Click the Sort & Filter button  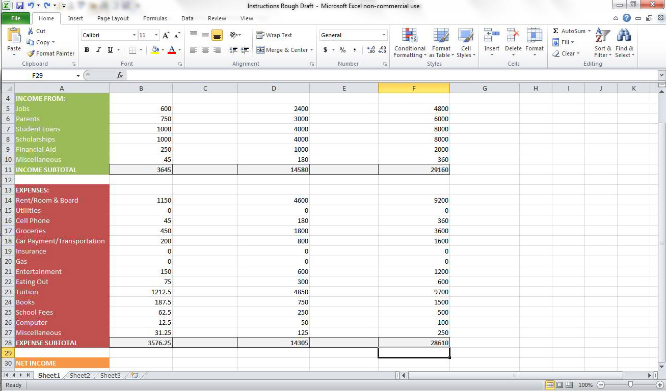pos(603,43)
